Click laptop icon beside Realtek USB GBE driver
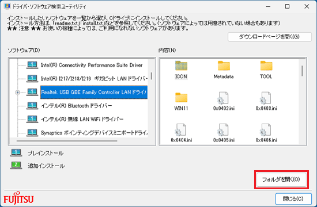The height and width of the screenshot is (207, 317). pyautogui.click(x=32, y=92)
